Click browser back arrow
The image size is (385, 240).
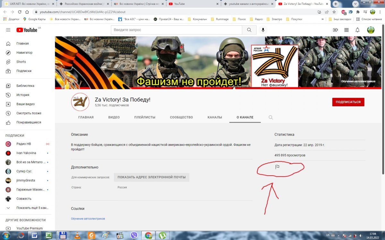pyautogui.click(x=5, y=12)
